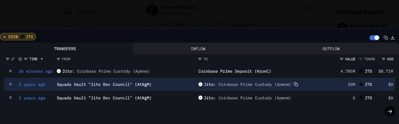Open Solana transaction icon for 26 minutes ago row

coord(11,71)
